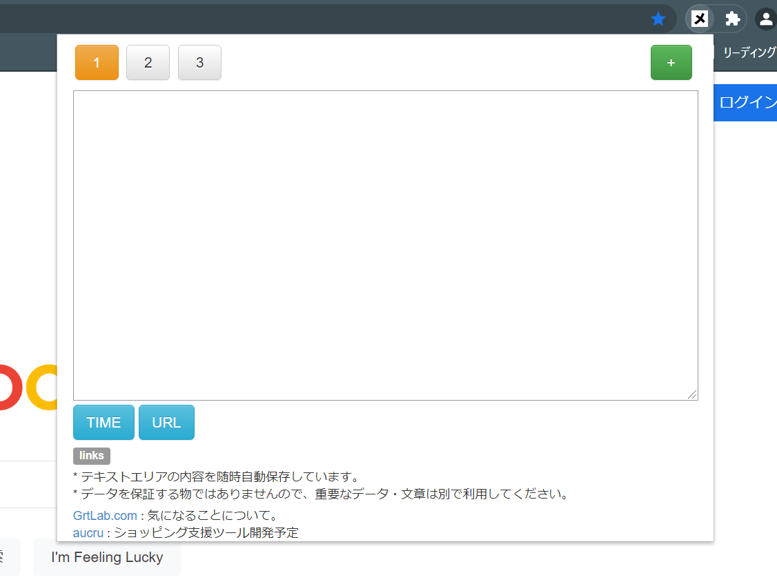Screen dimensions: 777x582
Task: Click the text area resize grip
Action: (x=692, y=394)
